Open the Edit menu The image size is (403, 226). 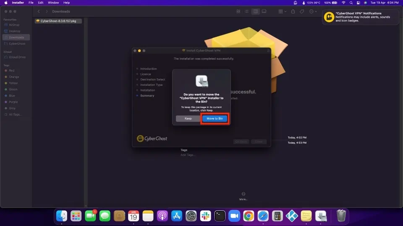[41, 3]
